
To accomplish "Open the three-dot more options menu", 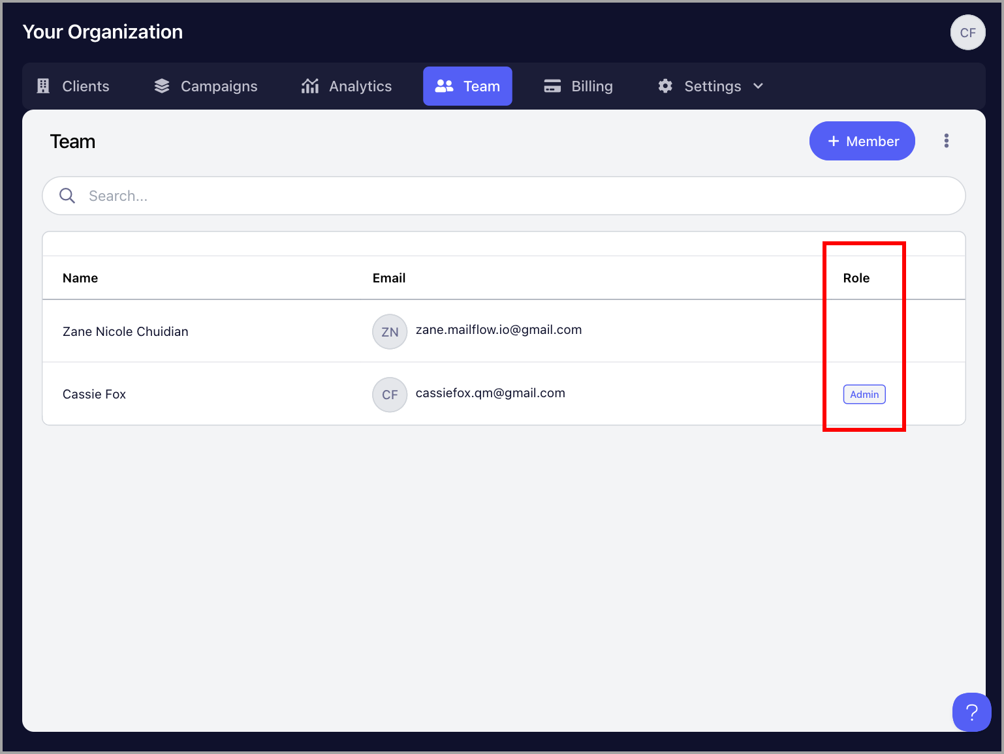I will point(947,141).
